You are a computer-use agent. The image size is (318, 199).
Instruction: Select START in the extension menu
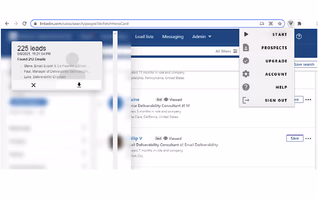(279, 34)
